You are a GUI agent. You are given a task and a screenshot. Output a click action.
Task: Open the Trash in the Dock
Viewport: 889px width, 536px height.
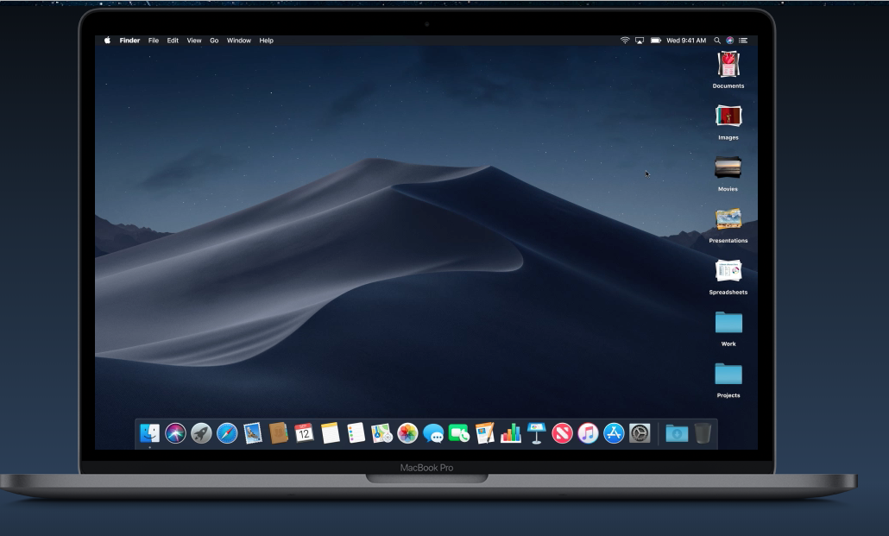(703, 433)
